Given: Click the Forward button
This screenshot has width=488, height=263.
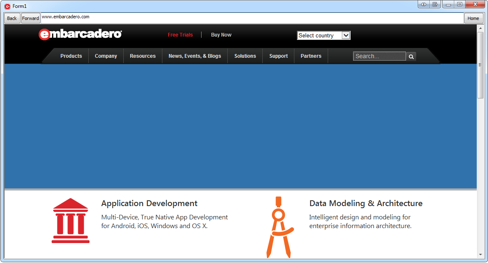Looking at the screenshot, I should pos(30,18).
